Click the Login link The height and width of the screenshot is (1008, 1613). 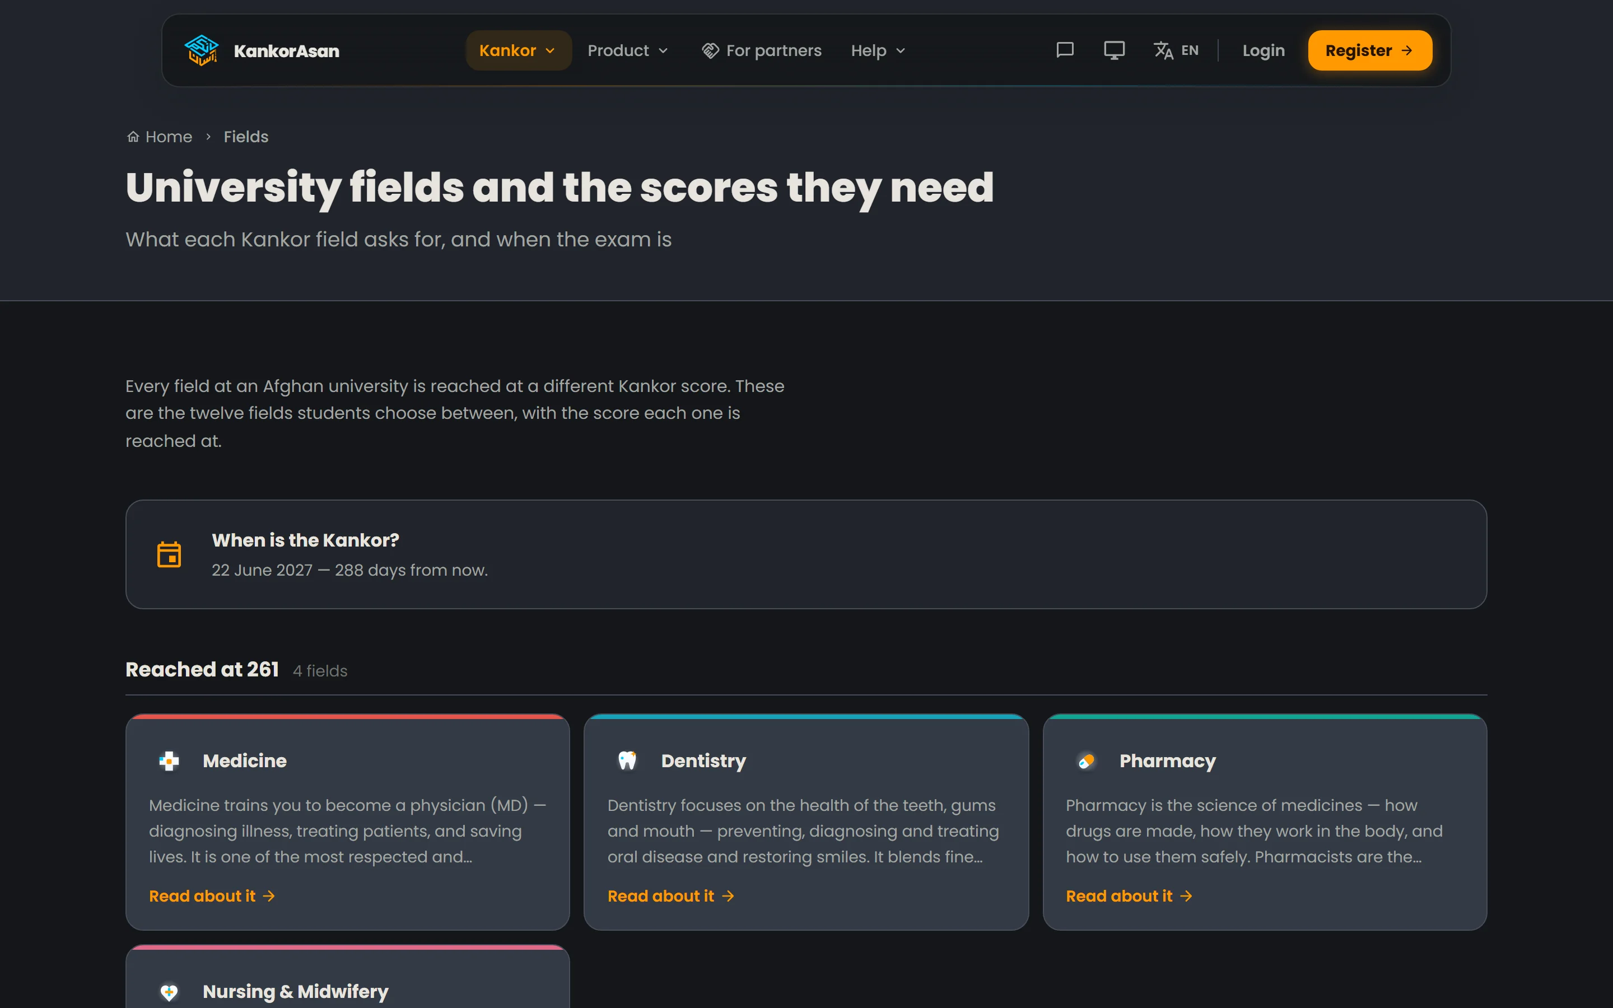click(1263, 50)
